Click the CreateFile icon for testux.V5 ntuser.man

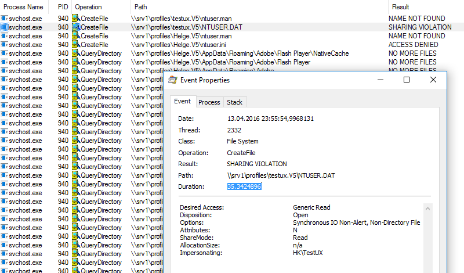(x=75, y=19)
